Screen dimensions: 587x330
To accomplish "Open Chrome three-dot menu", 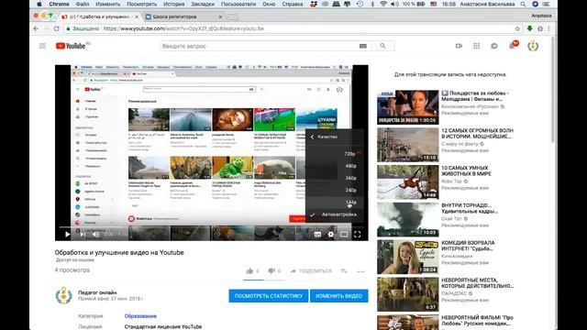I will 549,28.
